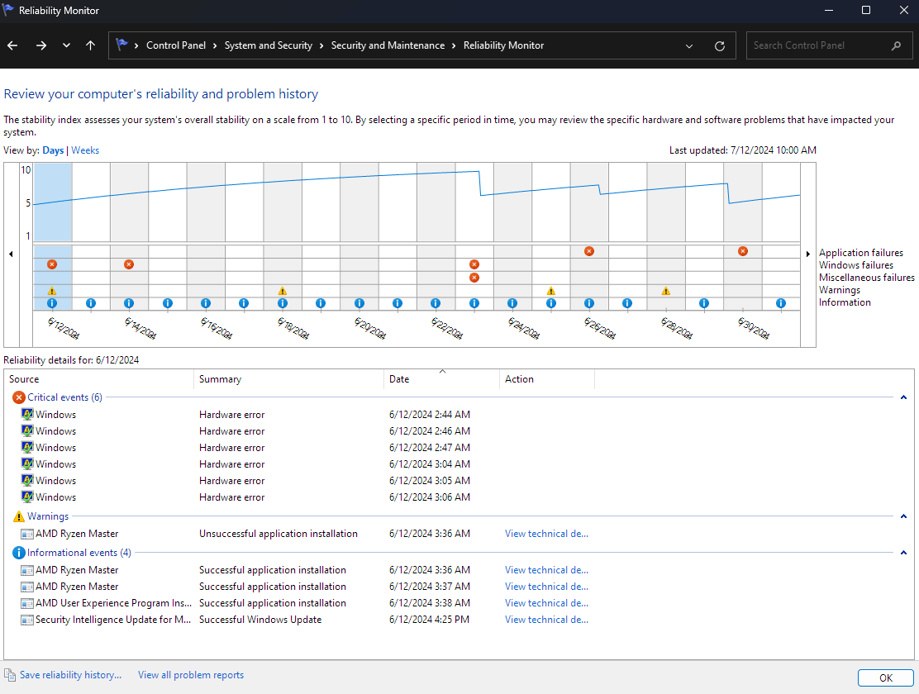The height and width of the screenshot is (694, 919).
Task: Sort the list by the Action column
Action: pyautogui.click(x=547, y=379)
